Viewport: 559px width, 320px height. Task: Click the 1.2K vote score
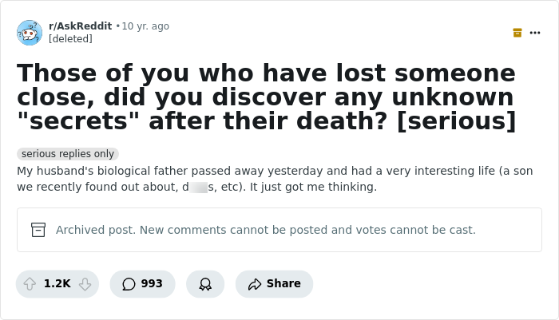[x=57, y=284]
